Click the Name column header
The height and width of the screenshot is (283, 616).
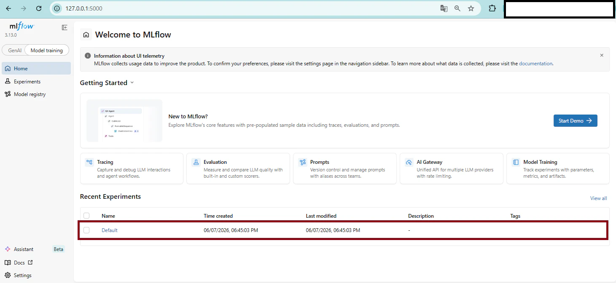[108, 216]
